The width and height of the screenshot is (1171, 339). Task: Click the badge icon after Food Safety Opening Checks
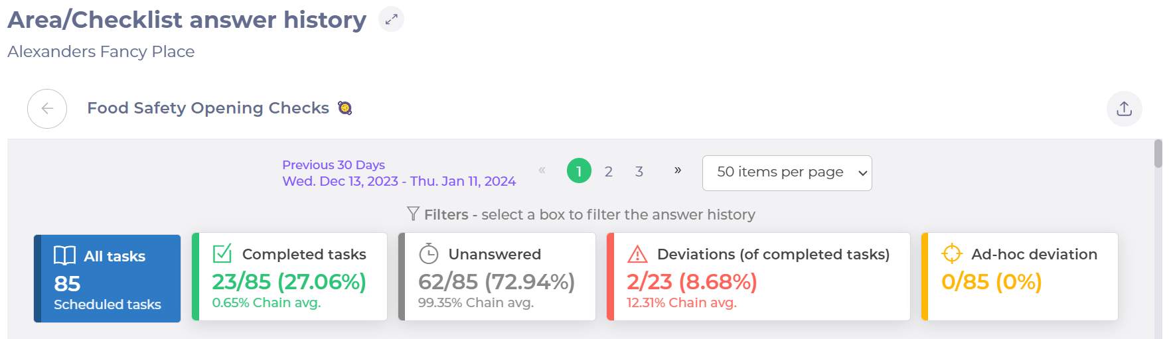[x=345, y=107]
